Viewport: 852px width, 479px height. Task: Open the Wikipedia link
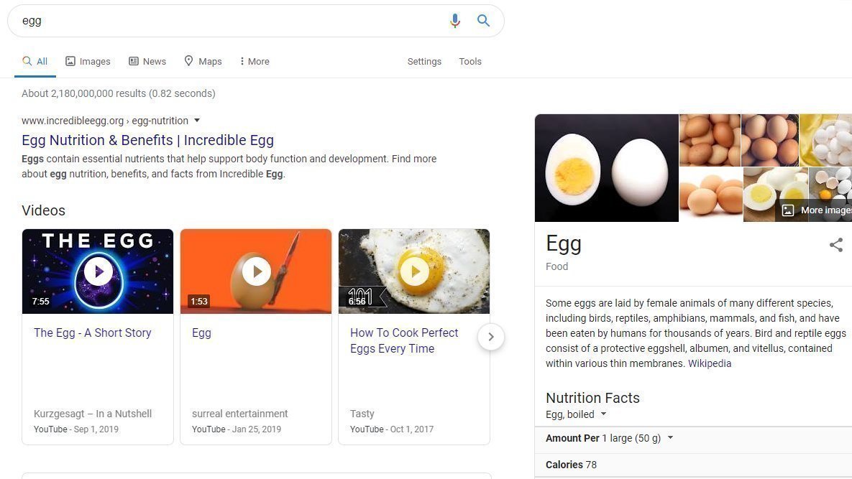point(710,363)
